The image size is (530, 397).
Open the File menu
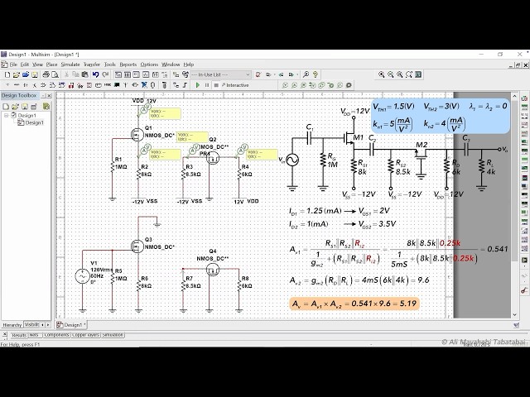click(x=13, y=65)
